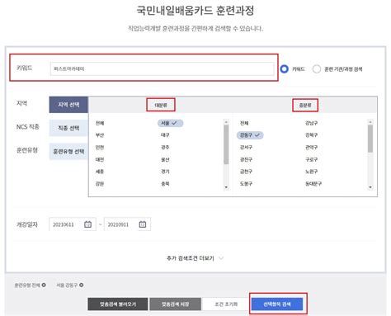Select 대구 in the region list
This screenshot has height=316, width=391.
coord(165,135)
